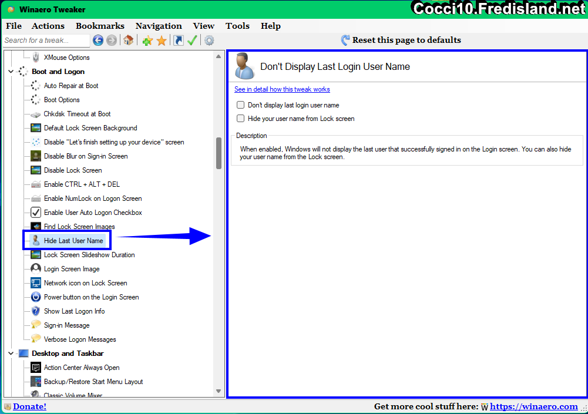
Task: Click the green checkmark apply icon
Action: [192, 40]
